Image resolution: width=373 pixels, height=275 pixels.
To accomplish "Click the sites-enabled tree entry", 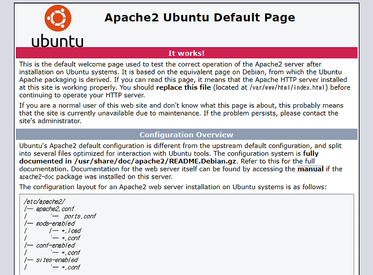I will [57, 260].
